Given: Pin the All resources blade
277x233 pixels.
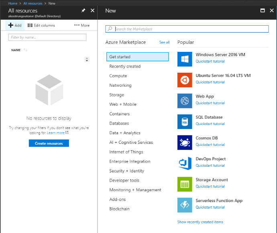Looking at the screenshot, I should point(83,10).
